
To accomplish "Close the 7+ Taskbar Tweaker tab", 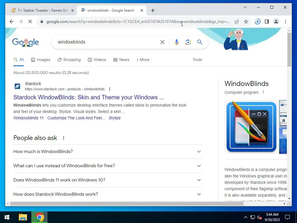I will pos(72,10).
